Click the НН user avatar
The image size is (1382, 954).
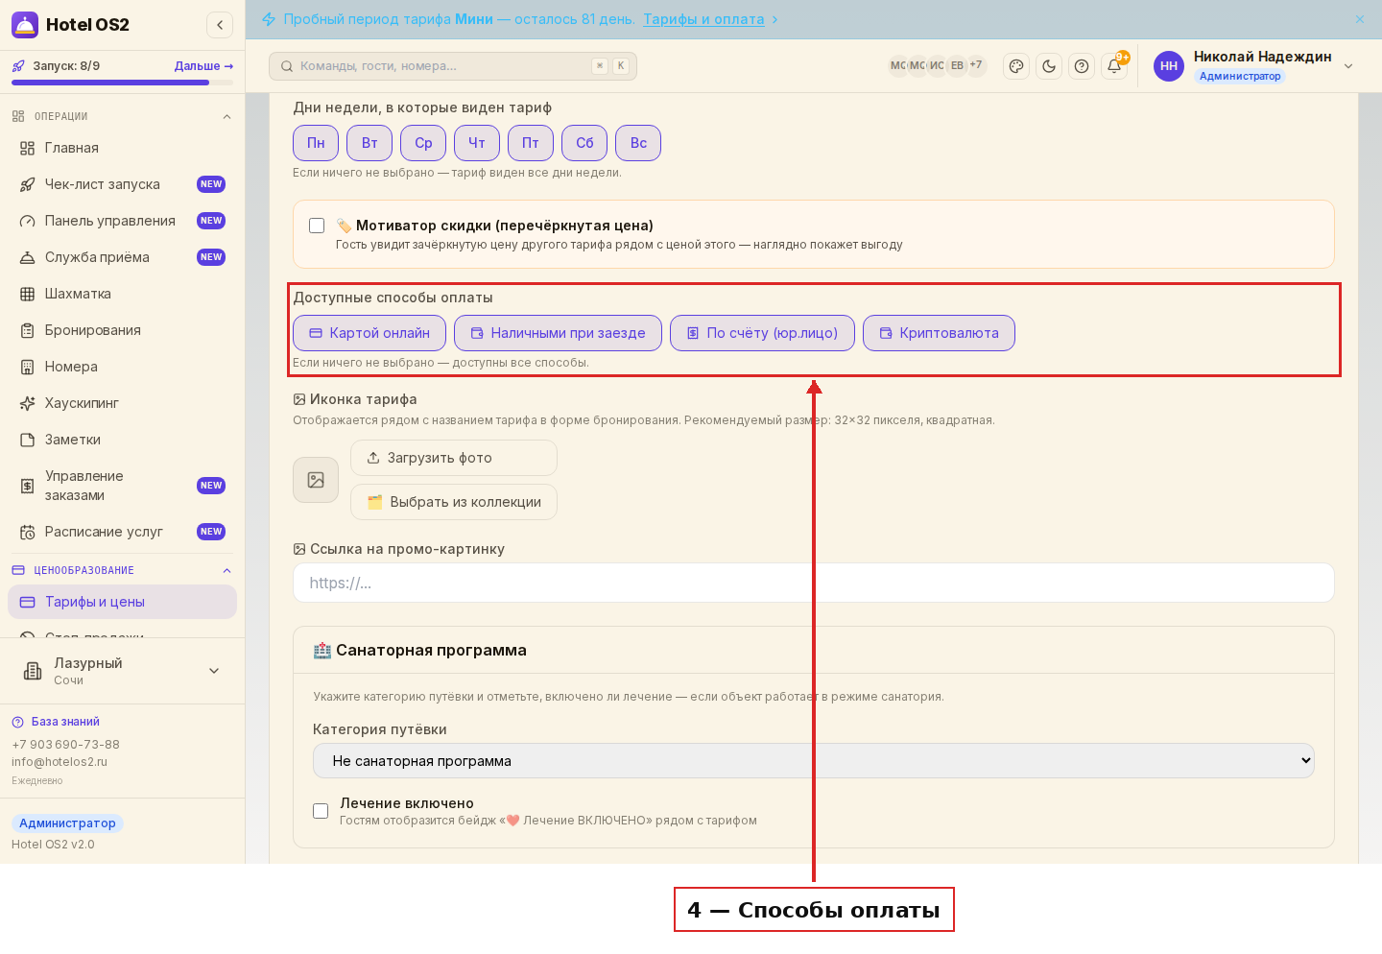[1169, 66]
